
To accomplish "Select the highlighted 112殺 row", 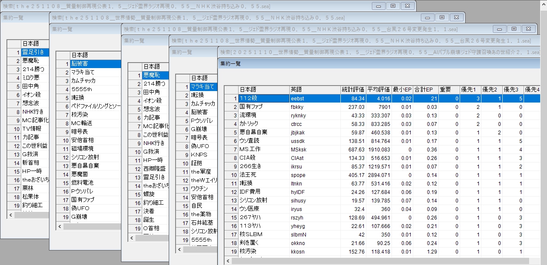I will point(263,98).
